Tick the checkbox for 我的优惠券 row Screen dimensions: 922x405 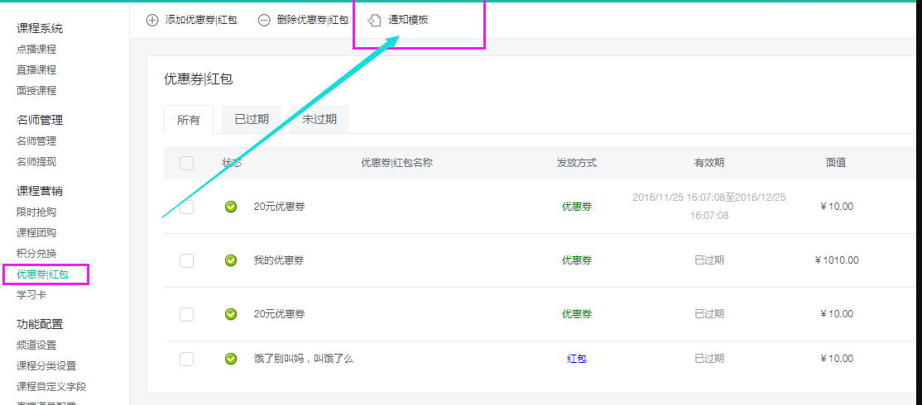click(186, 260)
